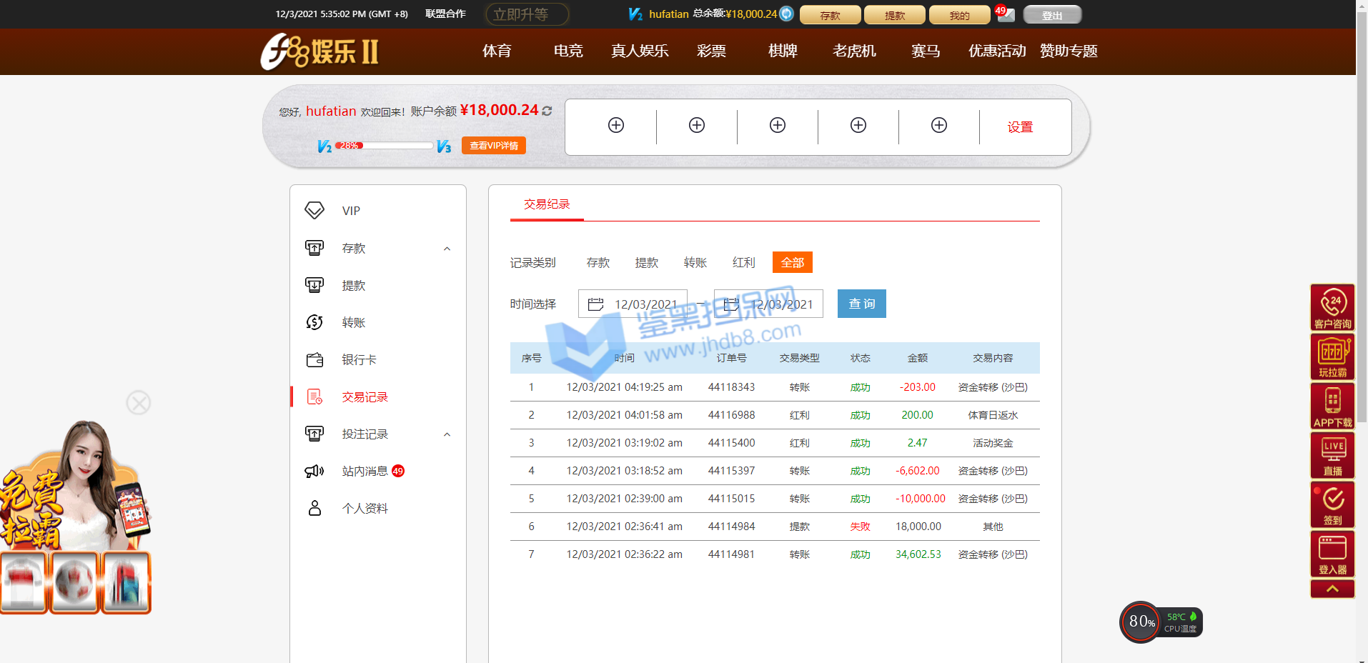1368x663 pixels.
Task: Click the daily check-in icon
Action: coord(1332,504)
